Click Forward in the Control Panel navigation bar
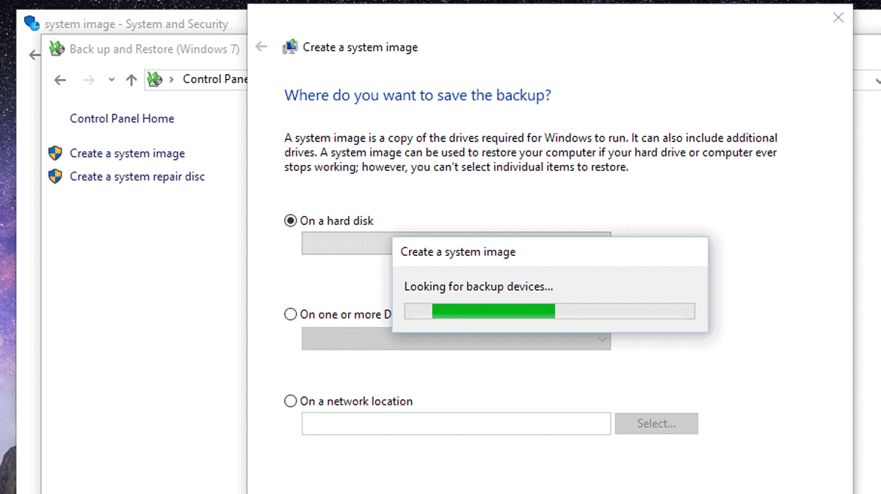This screenshot has width=881, height=494. click(89, 80)
